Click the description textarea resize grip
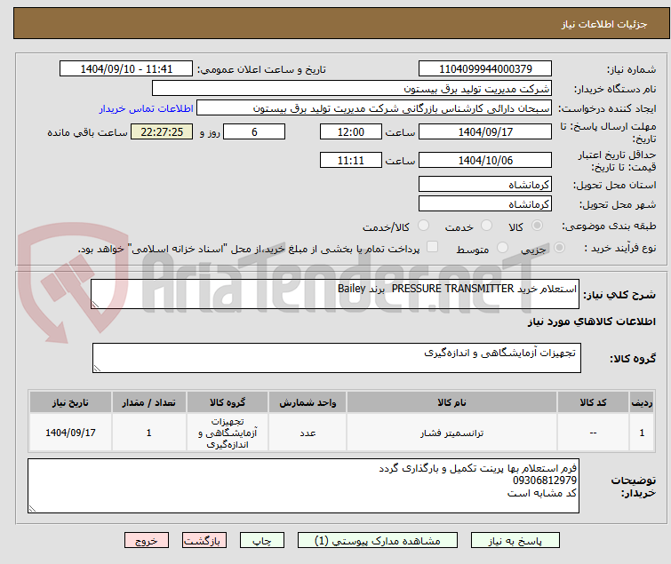 (x=95, y=304)
